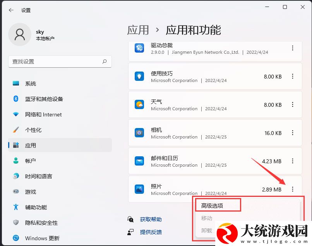Open 蓝牙和其他设备 settings
The image size is (312, 246).
point(60,99)
